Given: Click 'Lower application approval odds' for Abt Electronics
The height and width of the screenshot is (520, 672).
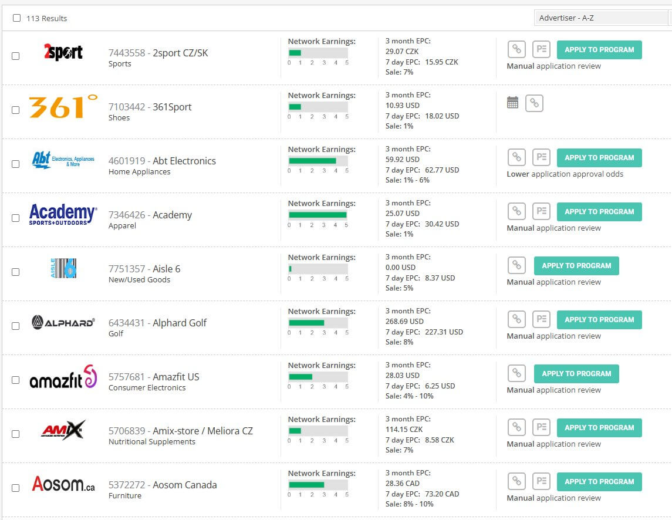Looking at the screenshot, I should pos(565,174).
